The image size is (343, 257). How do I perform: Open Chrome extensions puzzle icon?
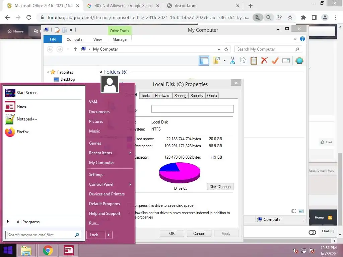click(x=303, y=17)
